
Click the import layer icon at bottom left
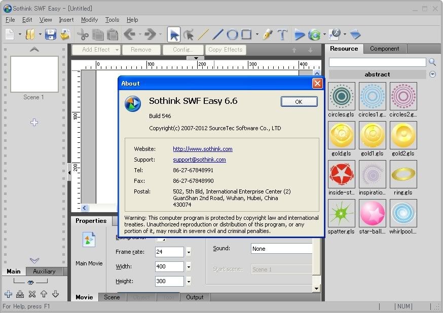point(20,294)
